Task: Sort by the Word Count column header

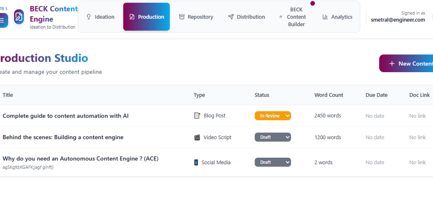Action: pyautogui.click(x=329, y=95)
